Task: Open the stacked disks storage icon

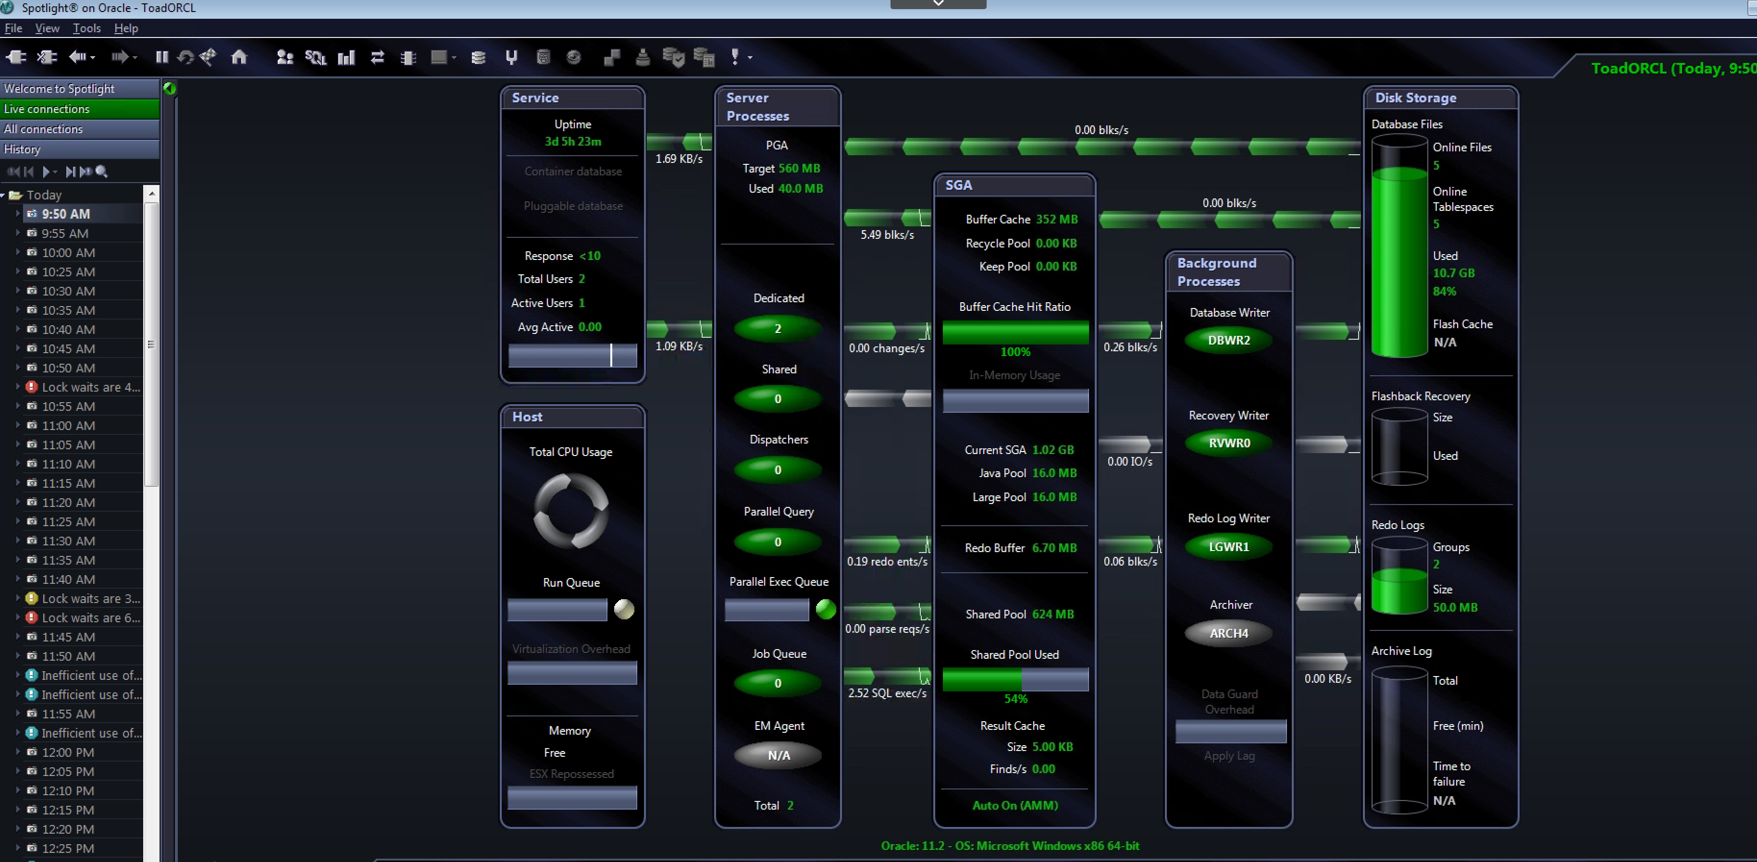Action: click(x=478, y=57)
